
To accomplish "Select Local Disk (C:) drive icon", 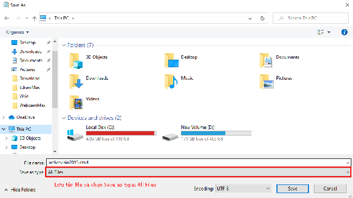I will (75, 135).
